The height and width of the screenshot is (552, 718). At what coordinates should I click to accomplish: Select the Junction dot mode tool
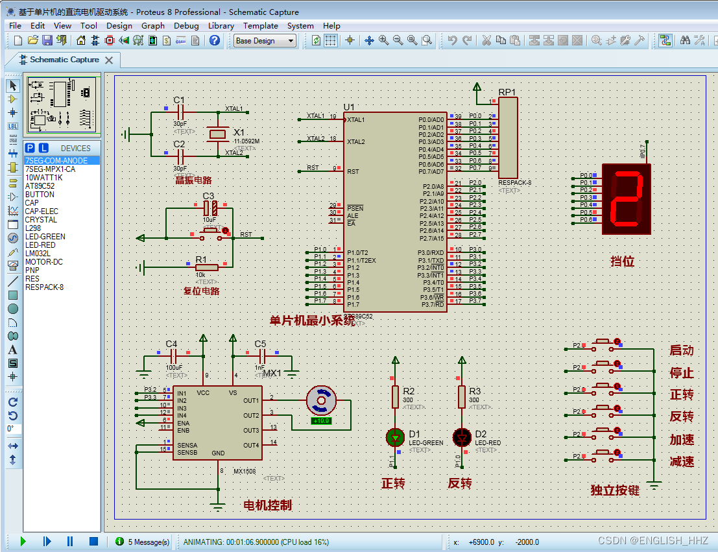pos(13,112)
